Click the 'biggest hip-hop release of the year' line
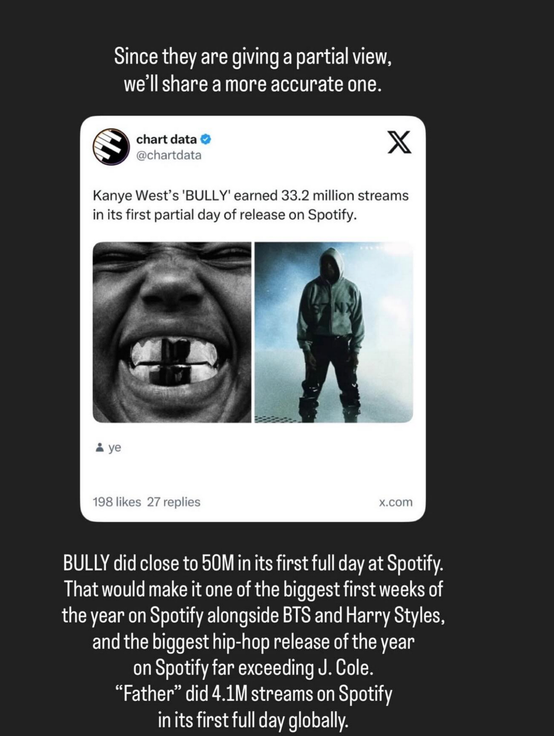This screenshot has width=554, height=736. pyautogui.click(x=253, y=642)
